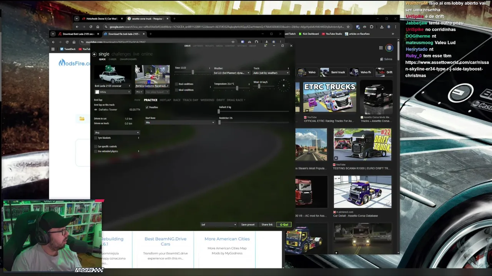
Task: Bookmark the Google search page with the star
Action: 348,27
